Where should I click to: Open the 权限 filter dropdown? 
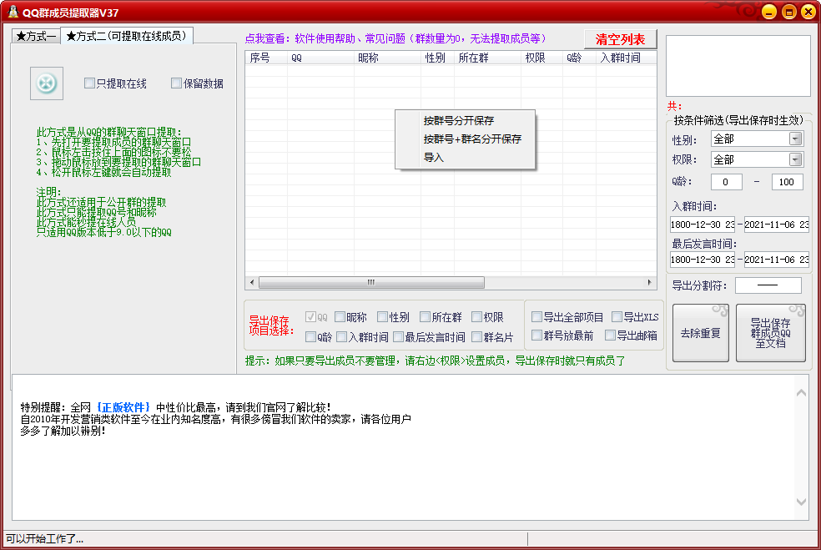(x=795, y=159)
